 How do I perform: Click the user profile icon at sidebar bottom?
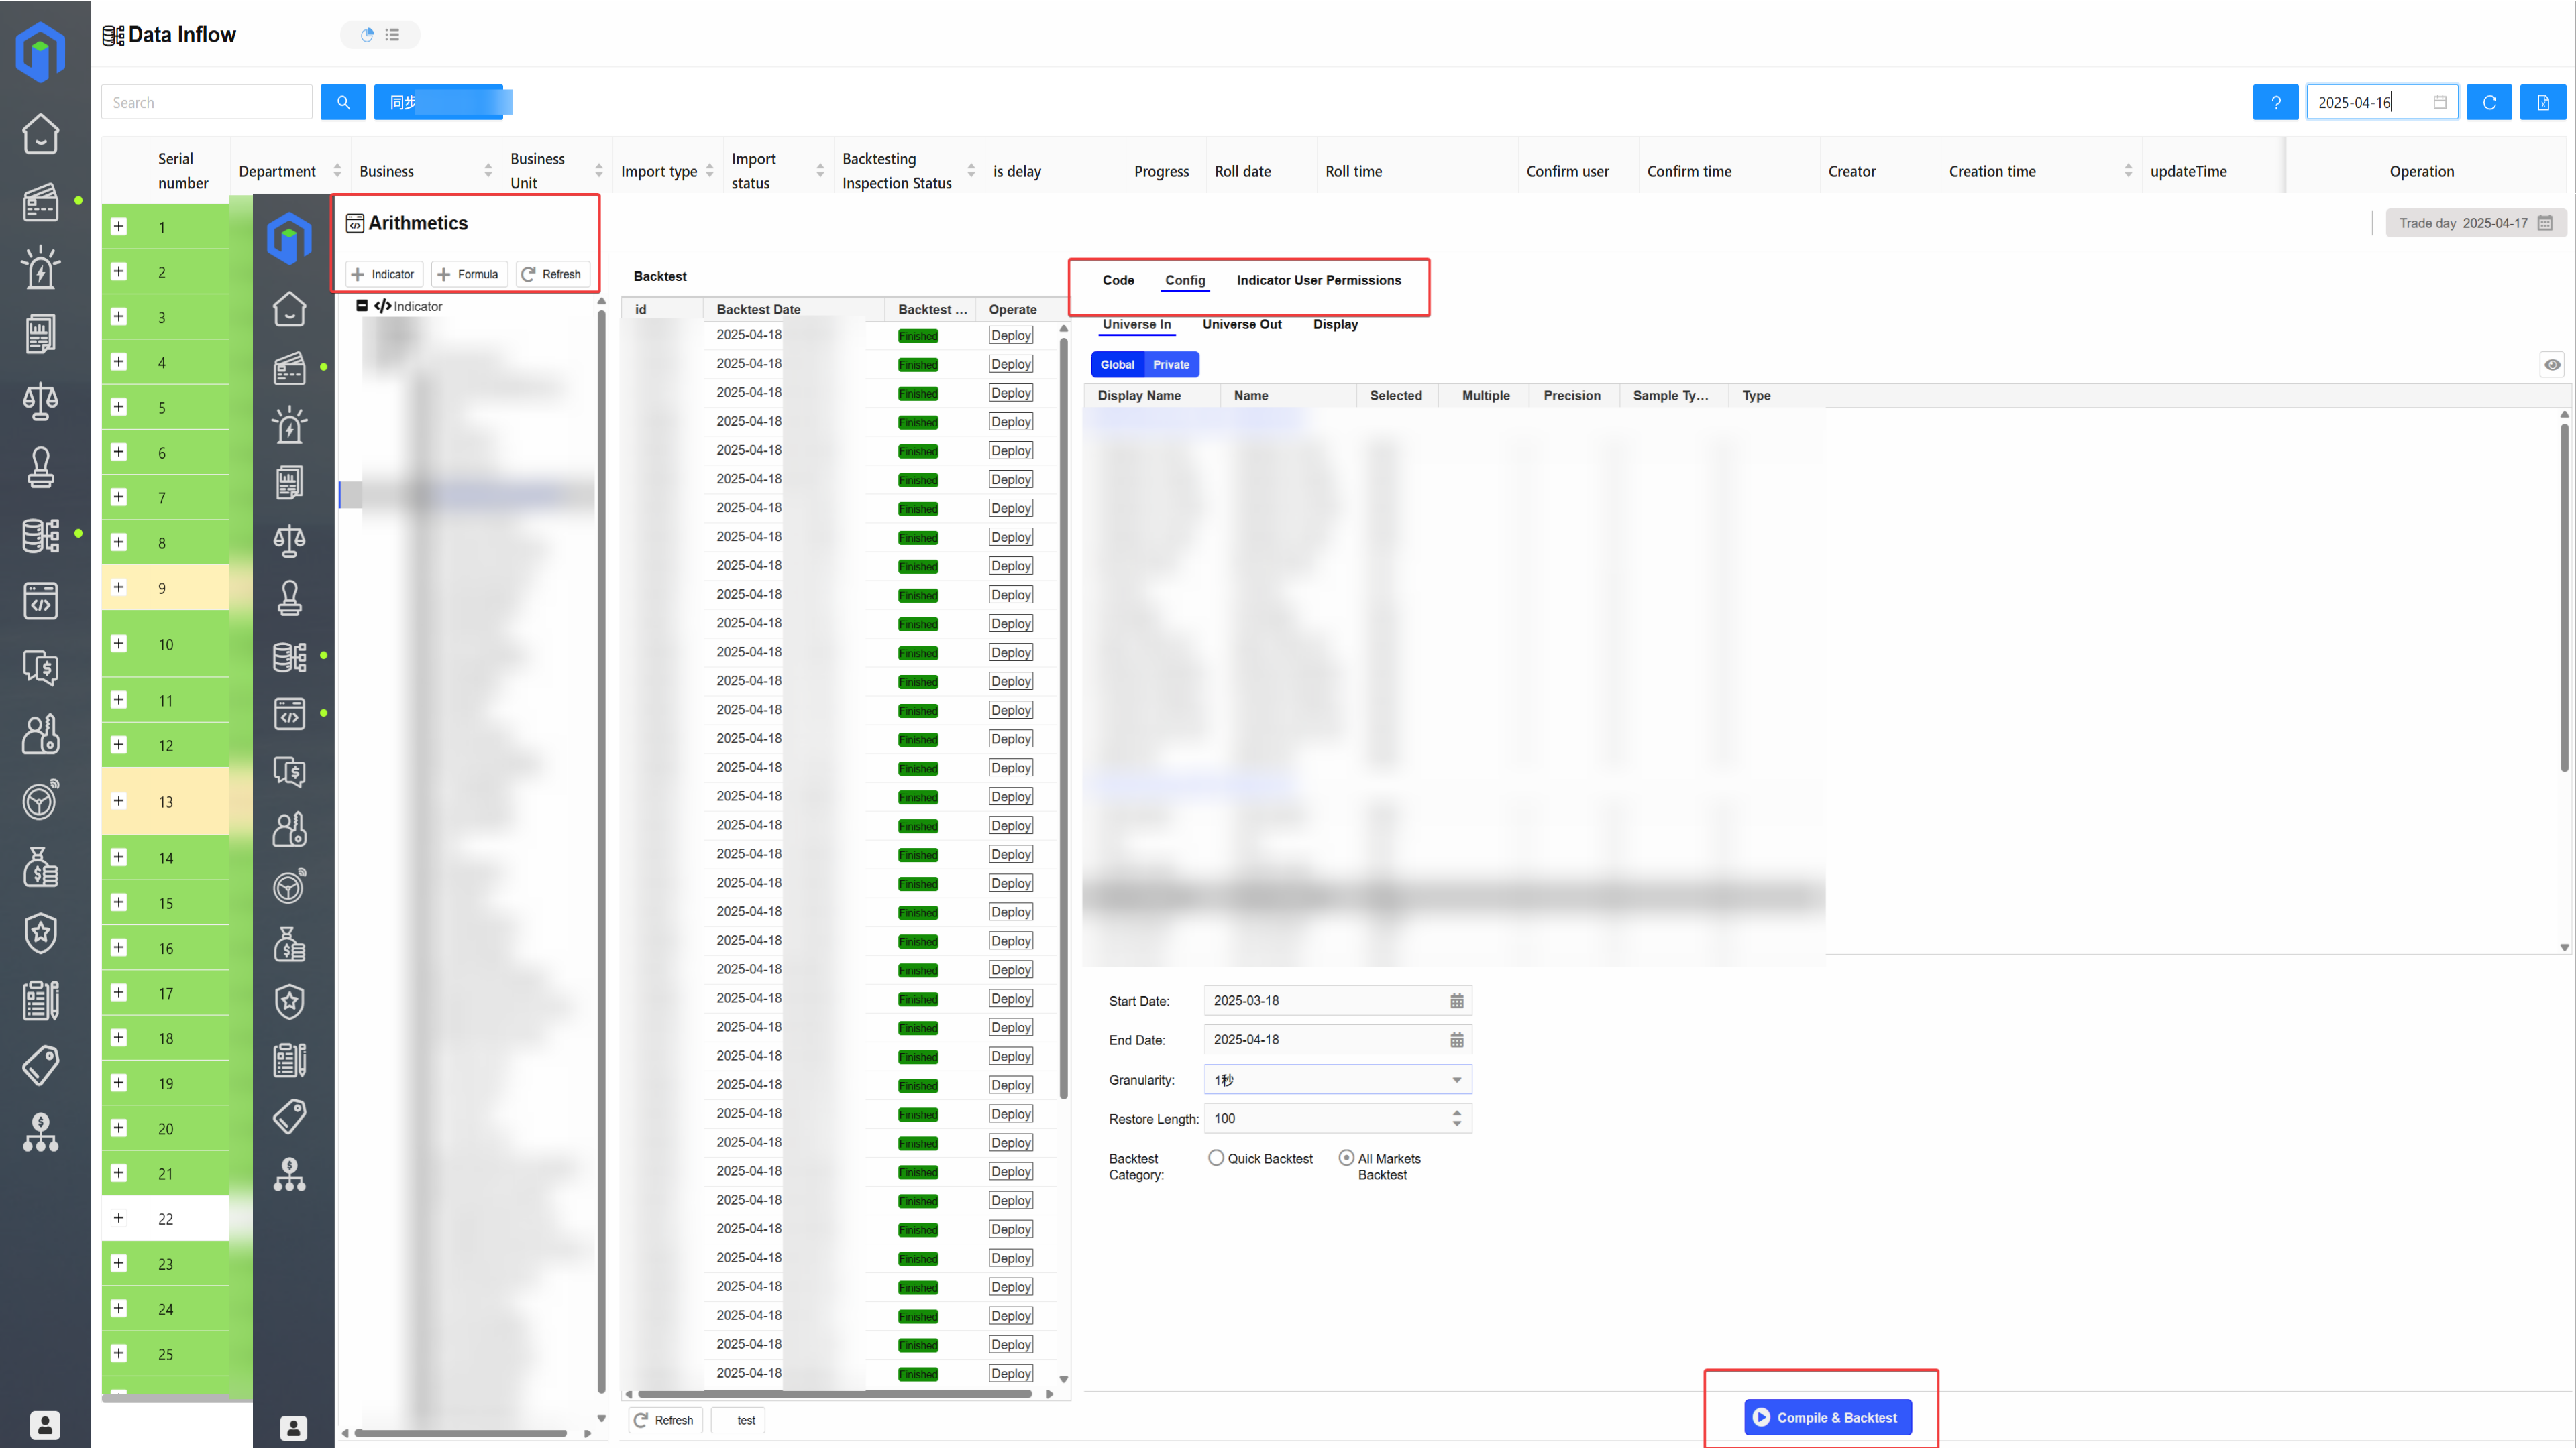[x=44, y=1424]
